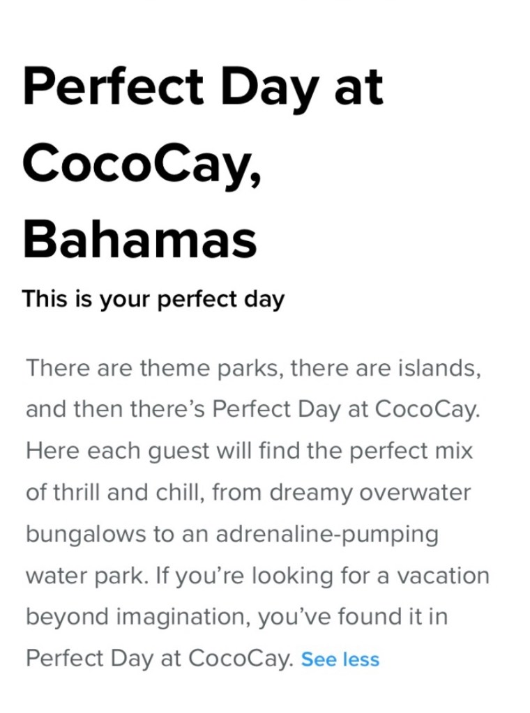
Task: Click subtitle "This is your perfect day"
Action: point(153,299)
